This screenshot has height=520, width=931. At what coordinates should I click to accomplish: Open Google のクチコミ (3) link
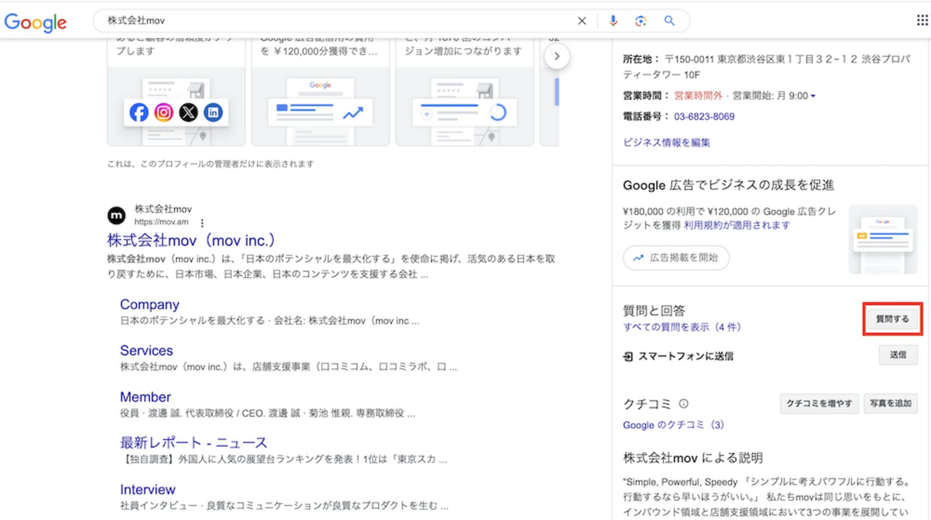pos(673,425)
